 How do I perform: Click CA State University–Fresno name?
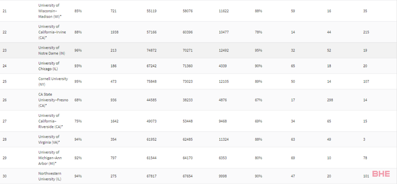(x=53, y=100)
